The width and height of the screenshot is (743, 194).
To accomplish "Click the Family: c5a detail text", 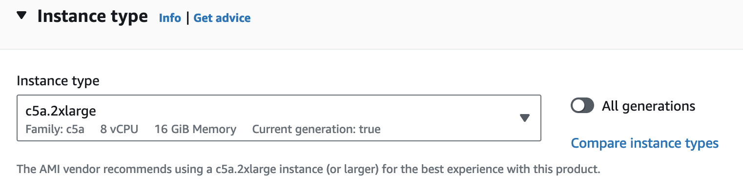I will coord(55,129).
